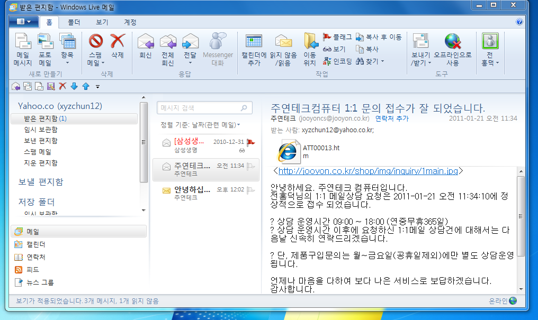Select the 보낼 편지함 outbox

pos(40,182)
